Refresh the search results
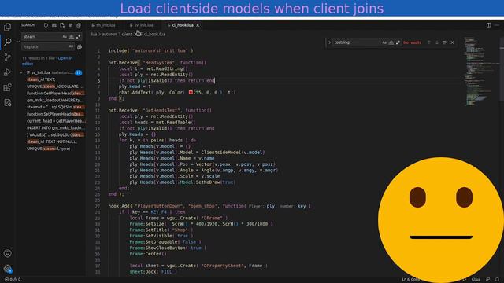 (46, 25)
